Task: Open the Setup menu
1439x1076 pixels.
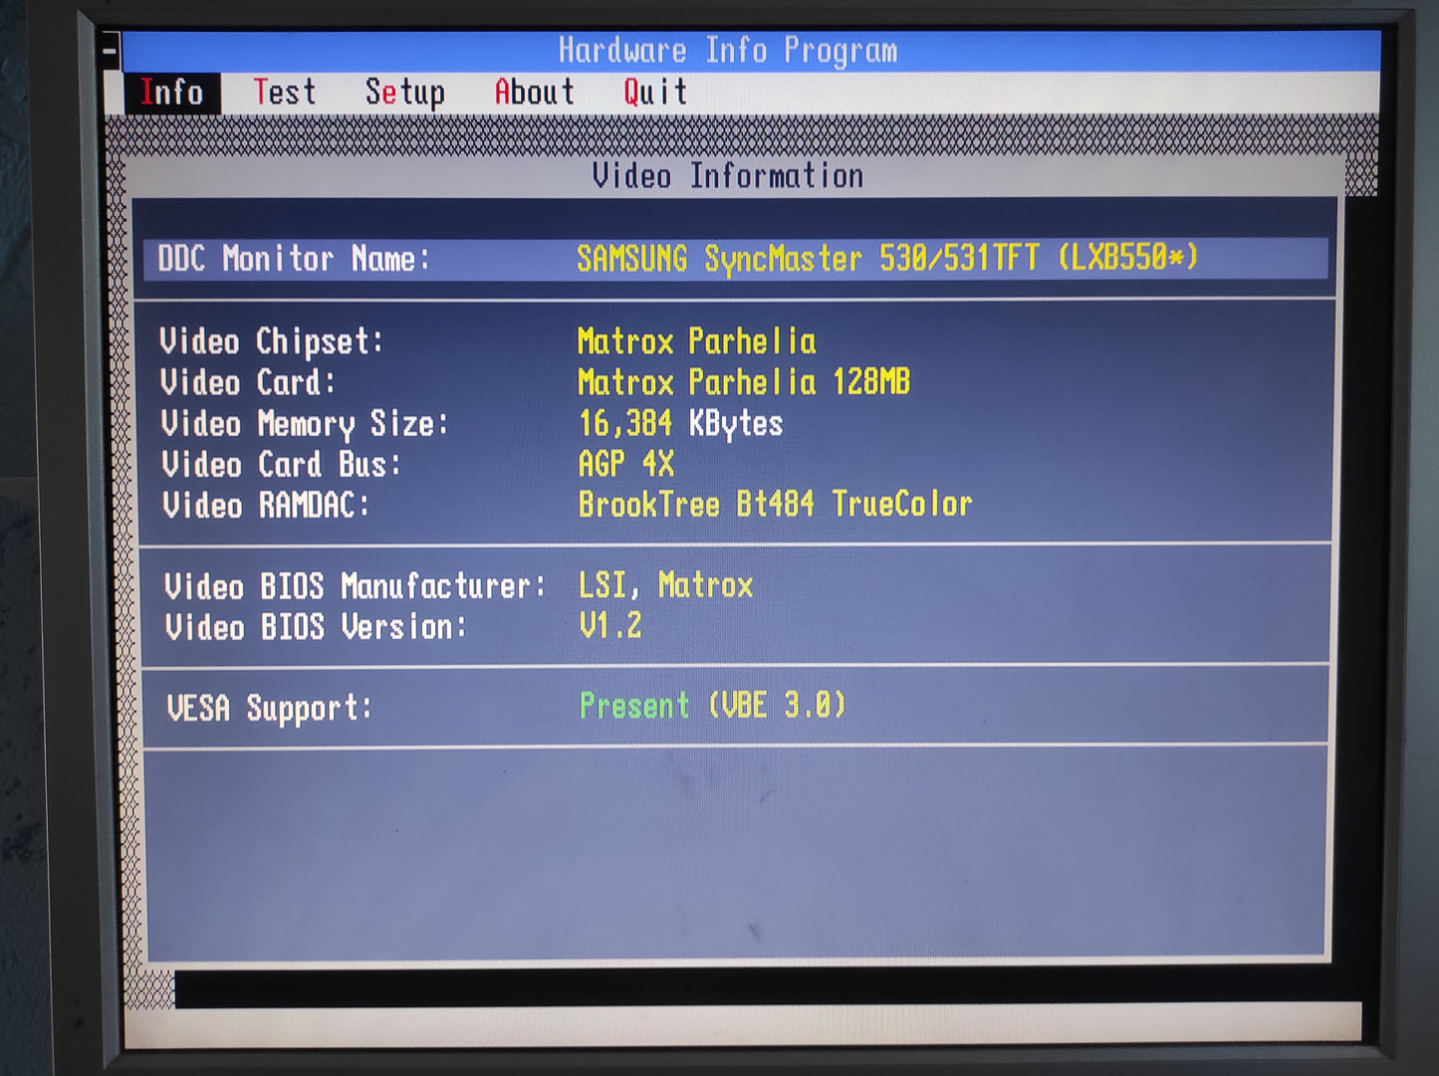Action: 404,93
